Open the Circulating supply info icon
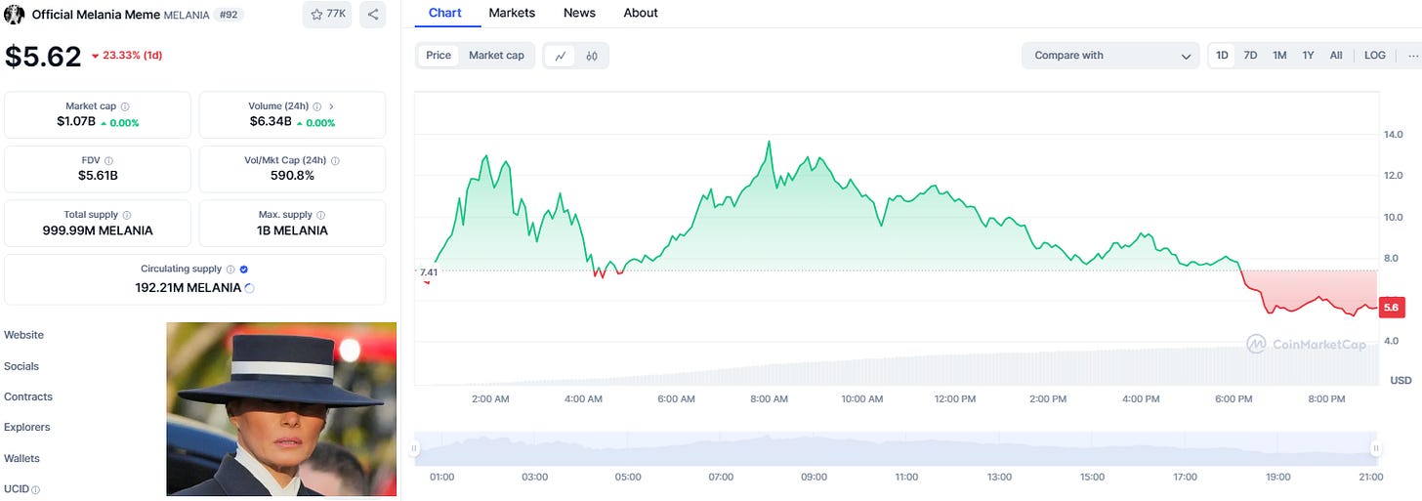The width and height of the screenshot is (1422, 501). point(230,270)
